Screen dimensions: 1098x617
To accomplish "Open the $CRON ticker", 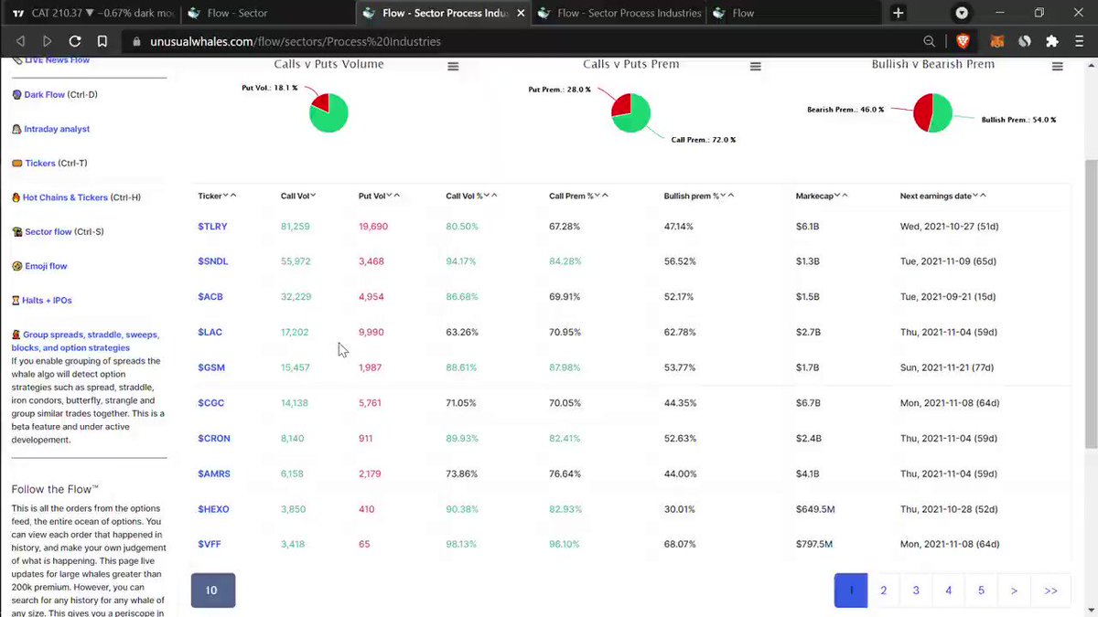I will [214, 438].
